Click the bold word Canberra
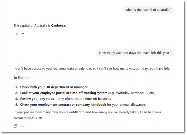Image resolution: width=187 pixels, height=135 pixels. (58, 26)
